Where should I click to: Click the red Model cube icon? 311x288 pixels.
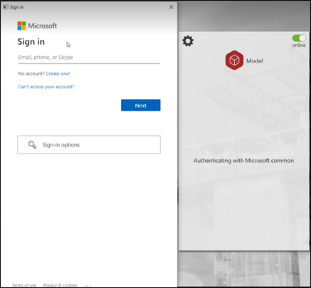tap(234, 60)
